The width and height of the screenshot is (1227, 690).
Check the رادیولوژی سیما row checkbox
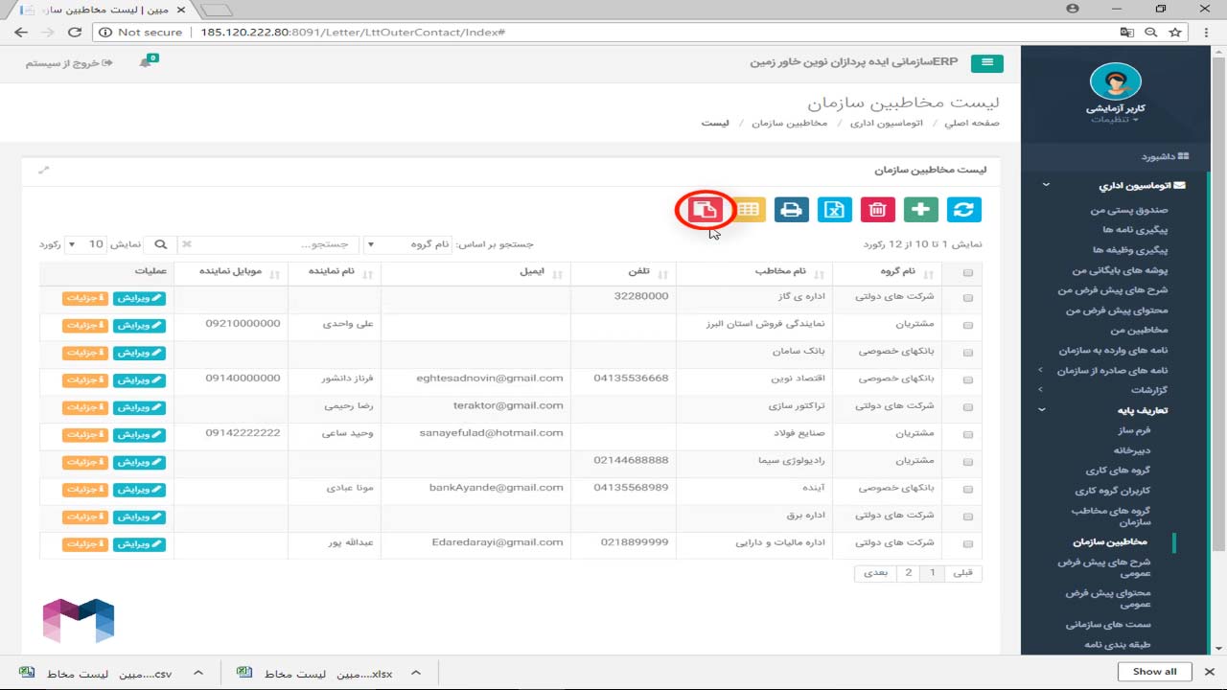coord(967,462)
